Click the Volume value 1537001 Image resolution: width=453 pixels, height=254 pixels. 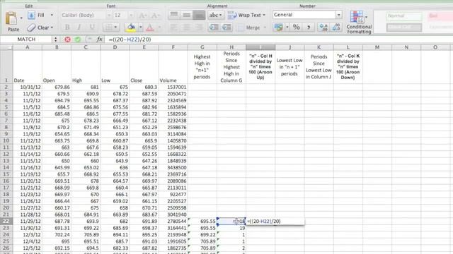coord(173,87)
